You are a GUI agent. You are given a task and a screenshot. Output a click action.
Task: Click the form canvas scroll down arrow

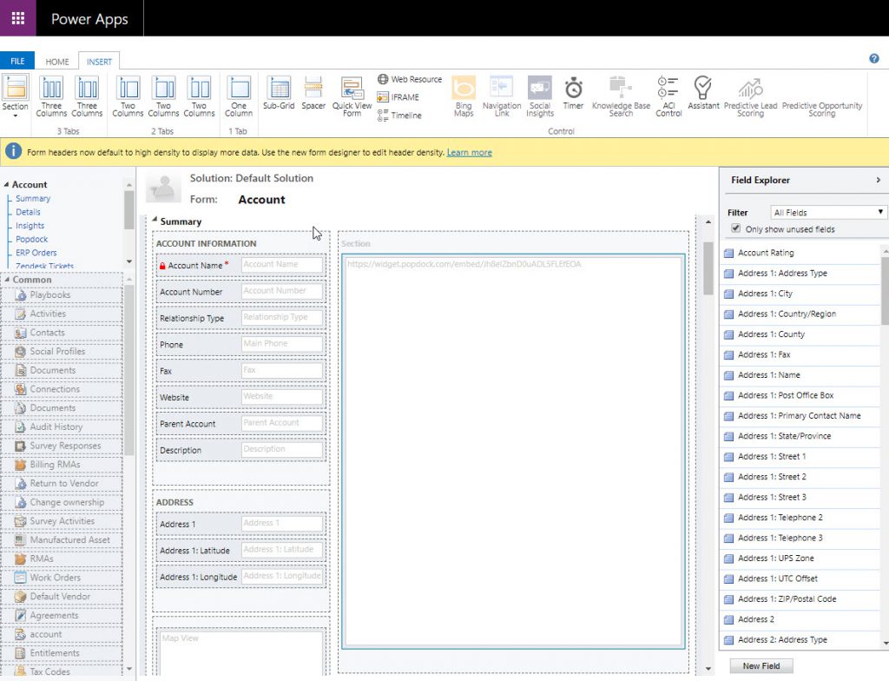(708, 669)
